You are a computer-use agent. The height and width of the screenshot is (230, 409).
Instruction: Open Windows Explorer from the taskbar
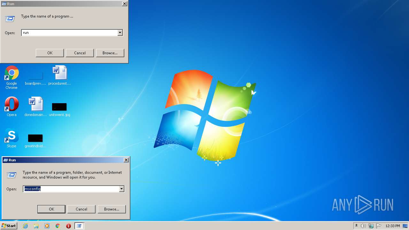tap(36, 226)
